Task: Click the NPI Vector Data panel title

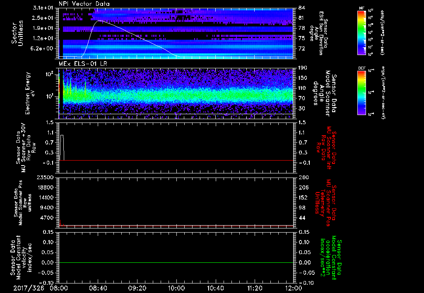Action: [84, 3]
